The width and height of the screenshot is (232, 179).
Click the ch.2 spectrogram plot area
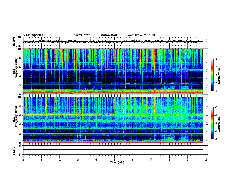[x=113, y=120]
